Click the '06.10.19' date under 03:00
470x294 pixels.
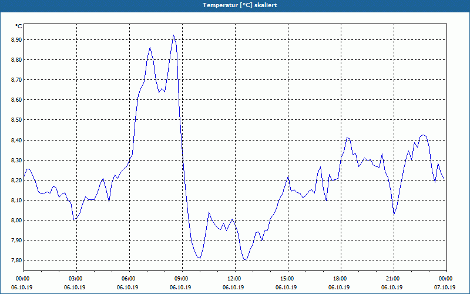click(75, 288)
